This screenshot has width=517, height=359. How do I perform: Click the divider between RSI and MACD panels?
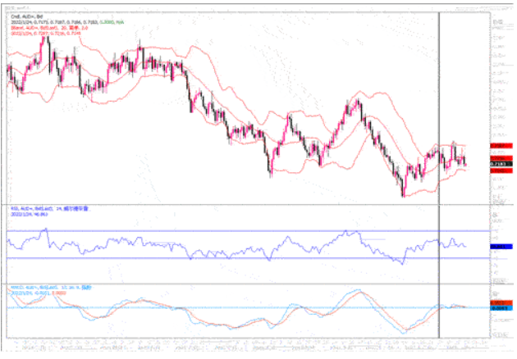coord(246,284)
